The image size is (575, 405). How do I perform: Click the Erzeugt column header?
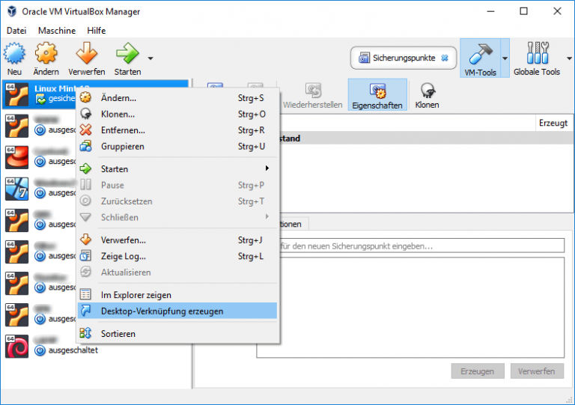pyautogui.click(x=553, y=124)
